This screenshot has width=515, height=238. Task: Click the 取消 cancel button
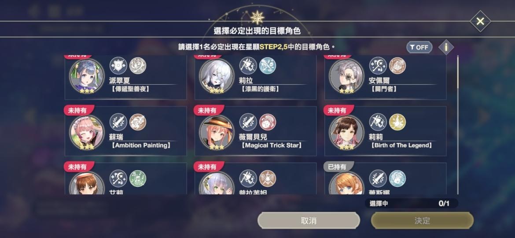(x=309, y=220)
